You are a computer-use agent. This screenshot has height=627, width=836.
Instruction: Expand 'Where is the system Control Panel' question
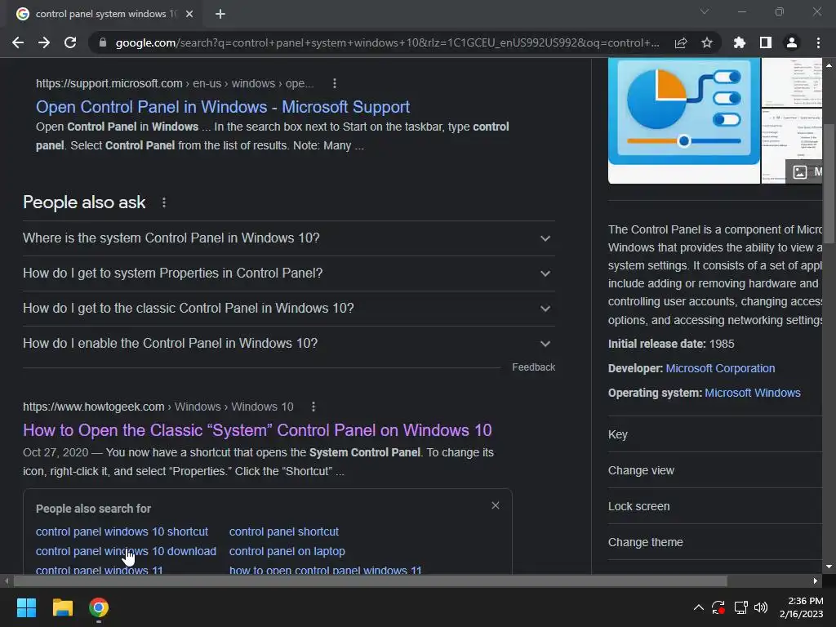tap(288, 238)
